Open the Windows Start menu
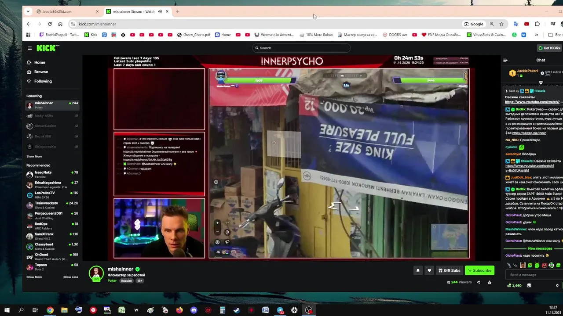The height and width of the screenshot is (316, 563). (x=7, y=310)
